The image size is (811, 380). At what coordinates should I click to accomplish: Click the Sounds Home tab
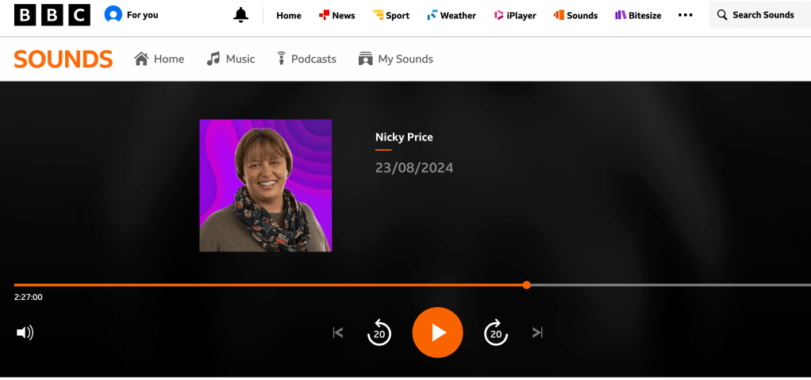[160, 59]
